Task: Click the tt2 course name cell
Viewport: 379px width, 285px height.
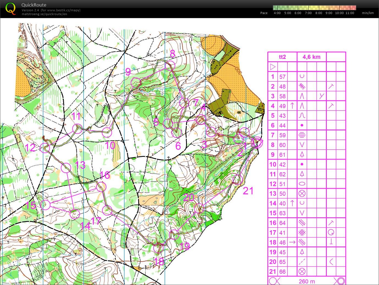Action: point(282,57)
